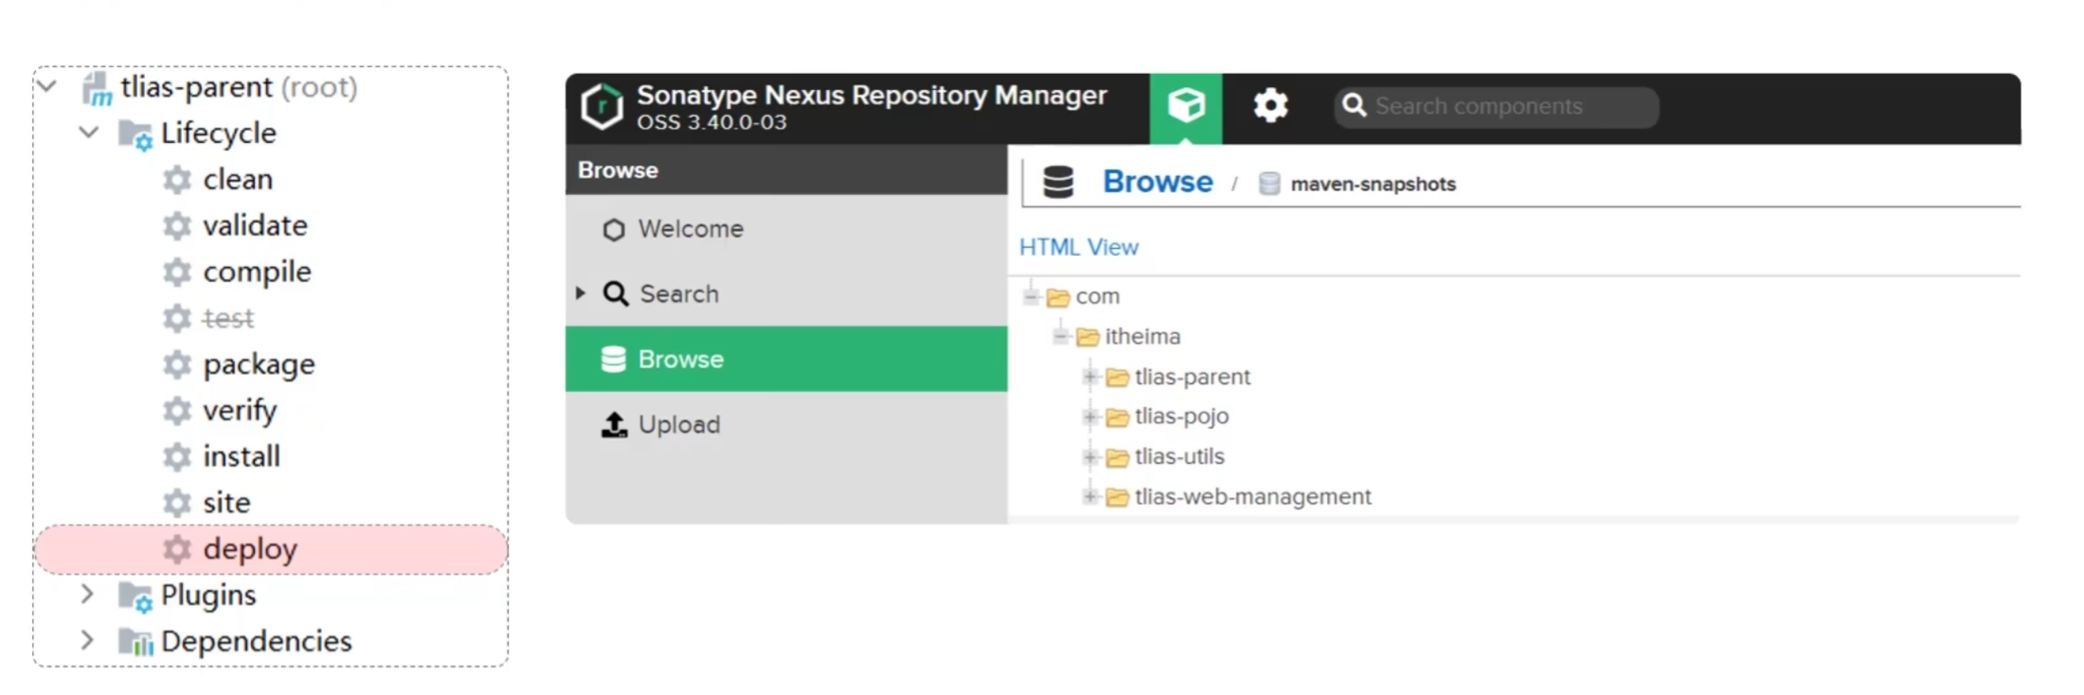This screenshot has height=695, width=2084.
Task: Click the Browse database icon in sidebar
Action: [614, 359]
